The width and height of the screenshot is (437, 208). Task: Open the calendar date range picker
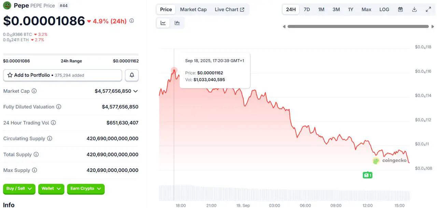pos(400,10)
